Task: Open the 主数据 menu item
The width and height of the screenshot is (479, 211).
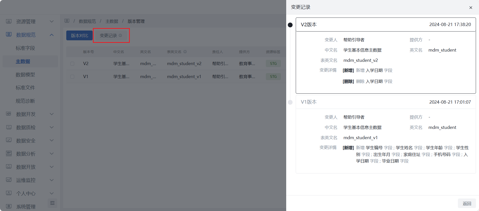Action: coord(30,61)
